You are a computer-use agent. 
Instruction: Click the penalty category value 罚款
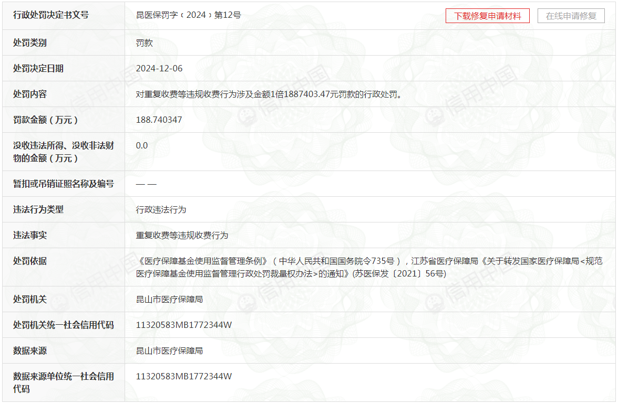(144, 43)
